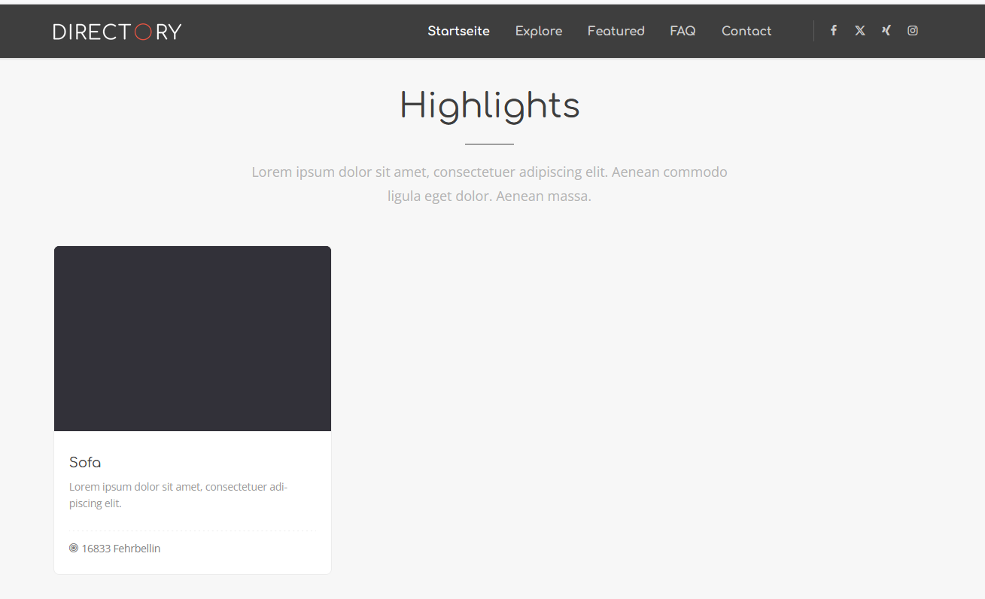Go to the Startseite menu item
The height and width of the screenshot is (599, 985).
(458, 31)
